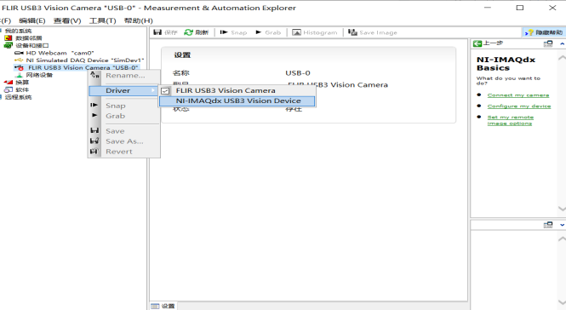Open the Driver submenu entry
The image size is (566, 310).
coord(123,90)
